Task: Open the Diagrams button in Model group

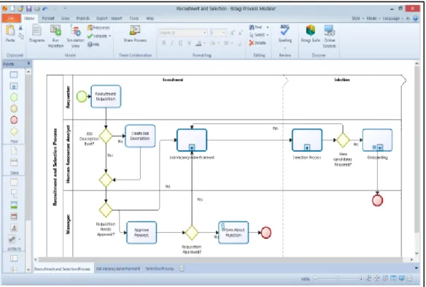Action: click(36, 34)
